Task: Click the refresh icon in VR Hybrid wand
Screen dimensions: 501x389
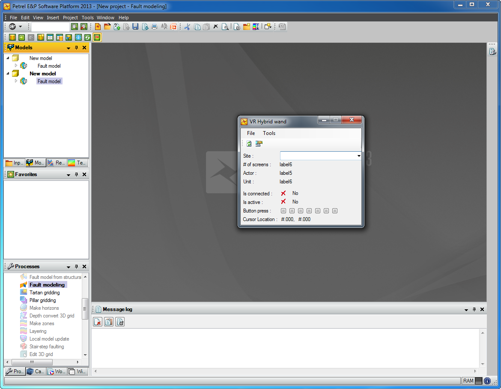Action: [249, 144]
